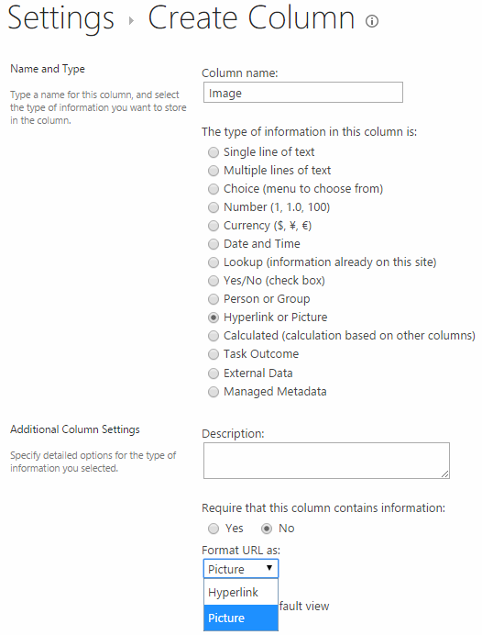The image size is (482, 635).
Task: Open the Format URL as dropdown
Action: 241,569
